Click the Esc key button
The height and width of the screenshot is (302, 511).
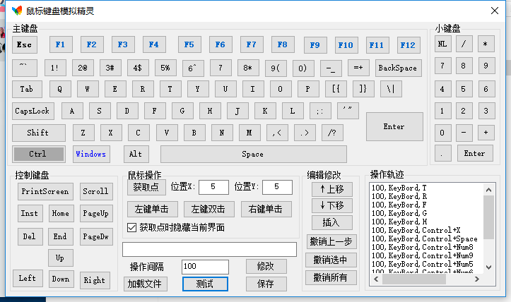[x=25, y=44]
